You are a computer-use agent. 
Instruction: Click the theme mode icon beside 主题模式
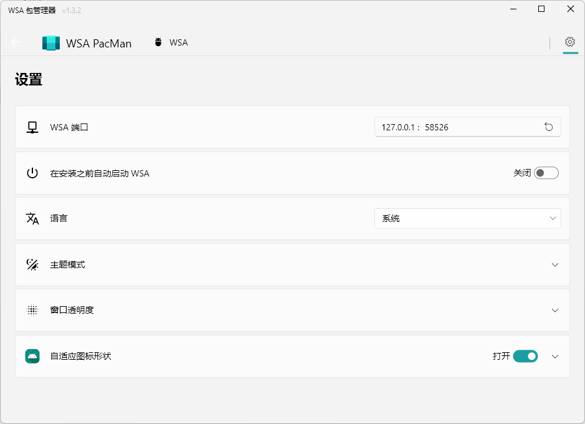click(32, 264)
